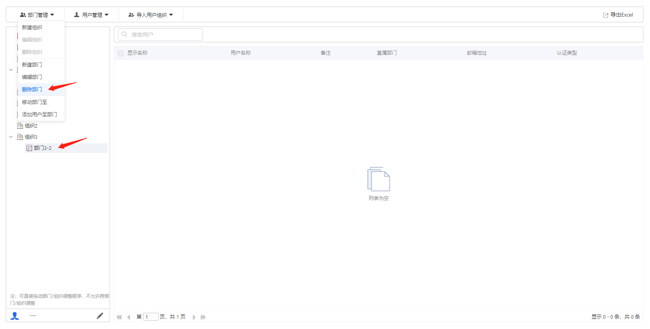Toggle the select-all checkbox in table header
This screenshot has height=329, width=650.
click(121, 53)
